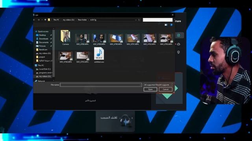Click the location pin icon in the editor window
The height and width of the screenshot is (141, 252).
tap(178, 52)
